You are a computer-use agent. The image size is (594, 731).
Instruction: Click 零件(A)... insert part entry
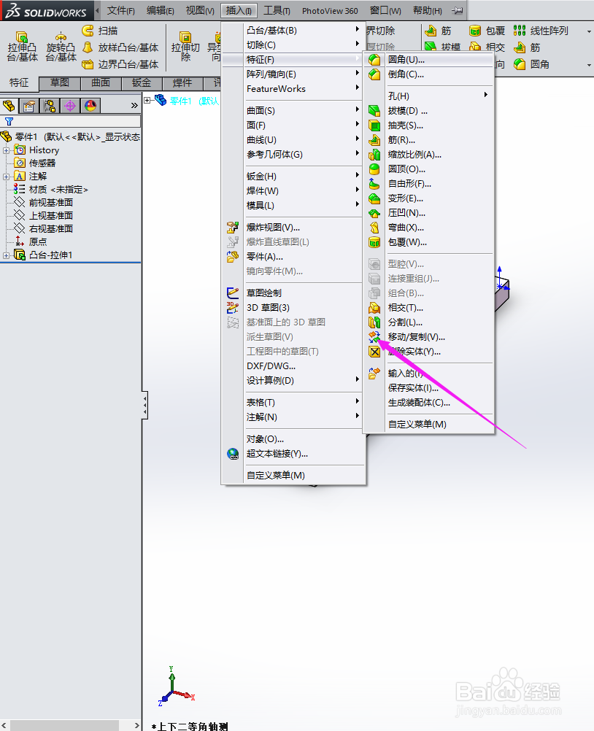(x=293, y=256)
